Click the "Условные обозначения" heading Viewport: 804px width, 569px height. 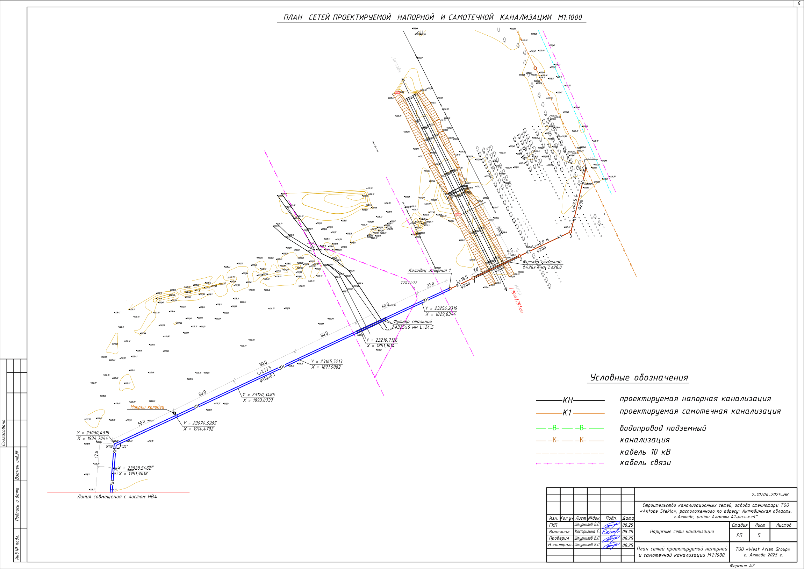point(639,378)
